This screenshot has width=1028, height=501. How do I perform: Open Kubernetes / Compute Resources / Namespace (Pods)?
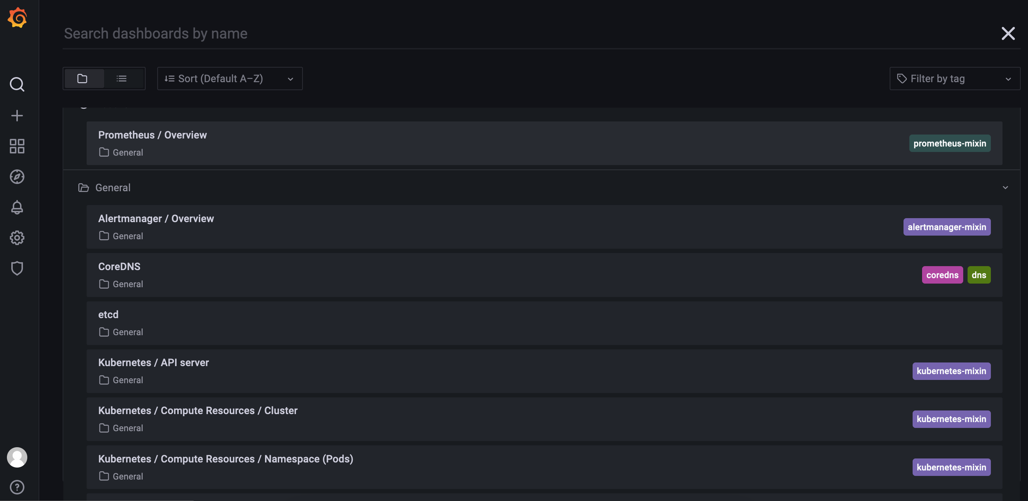point(544,467)
